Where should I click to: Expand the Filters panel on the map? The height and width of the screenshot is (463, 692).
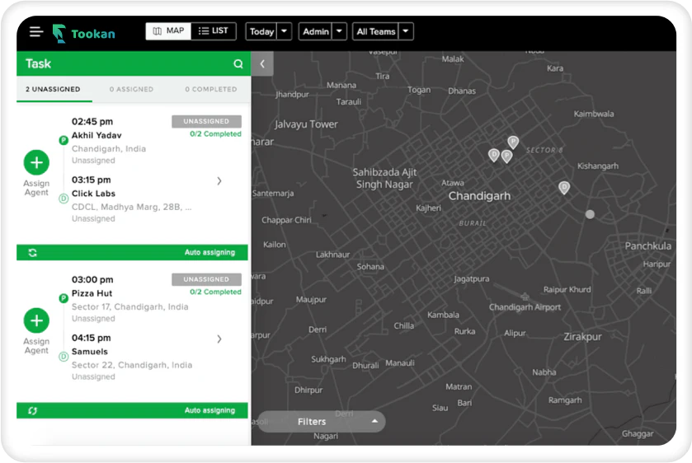click(x=322, y=422)
